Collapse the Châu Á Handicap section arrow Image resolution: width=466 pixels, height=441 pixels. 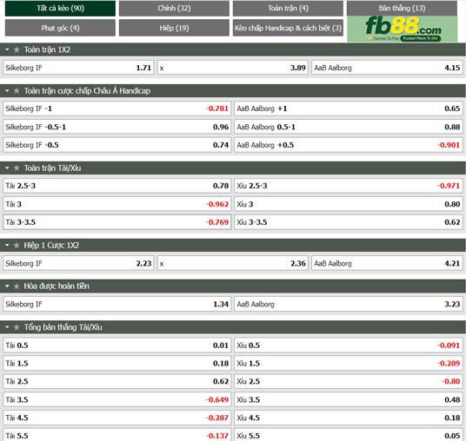7,91
